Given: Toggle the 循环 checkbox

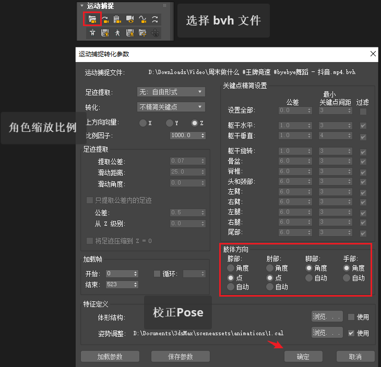Looking at the screenshot, I should [157, 274].
